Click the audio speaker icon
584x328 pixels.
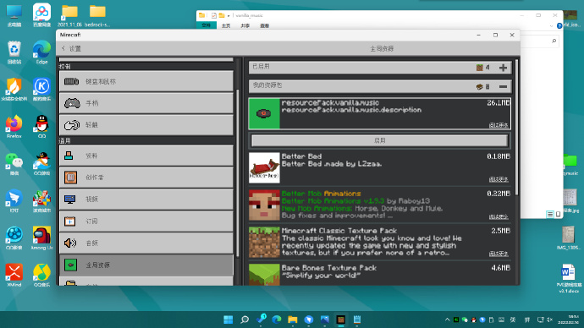pos(70,243)
